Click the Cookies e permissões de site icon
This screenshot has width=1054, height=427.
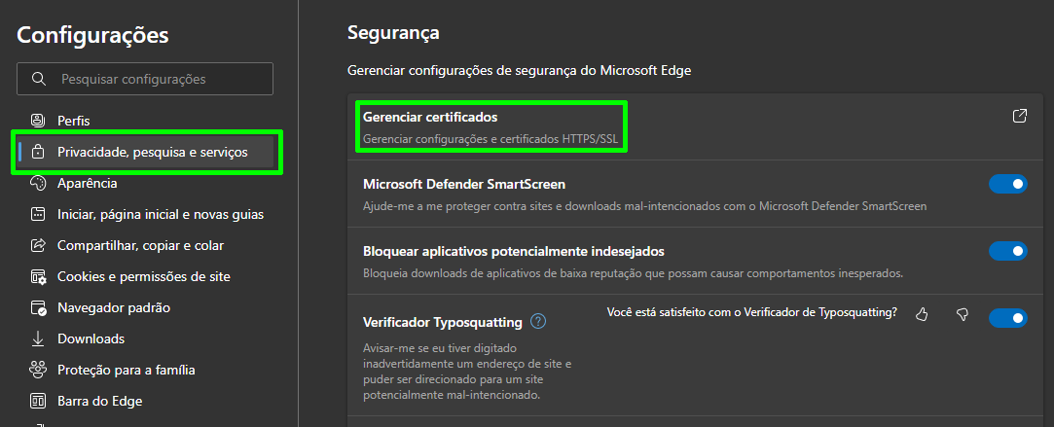point(38,276)
